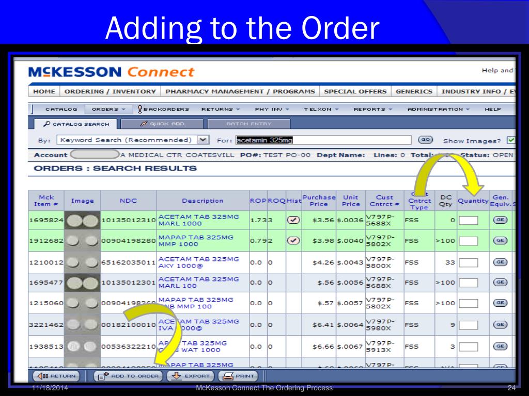Screen dimensions: 529x396
Task: Expand the Telxon menu
Action: 321,109
